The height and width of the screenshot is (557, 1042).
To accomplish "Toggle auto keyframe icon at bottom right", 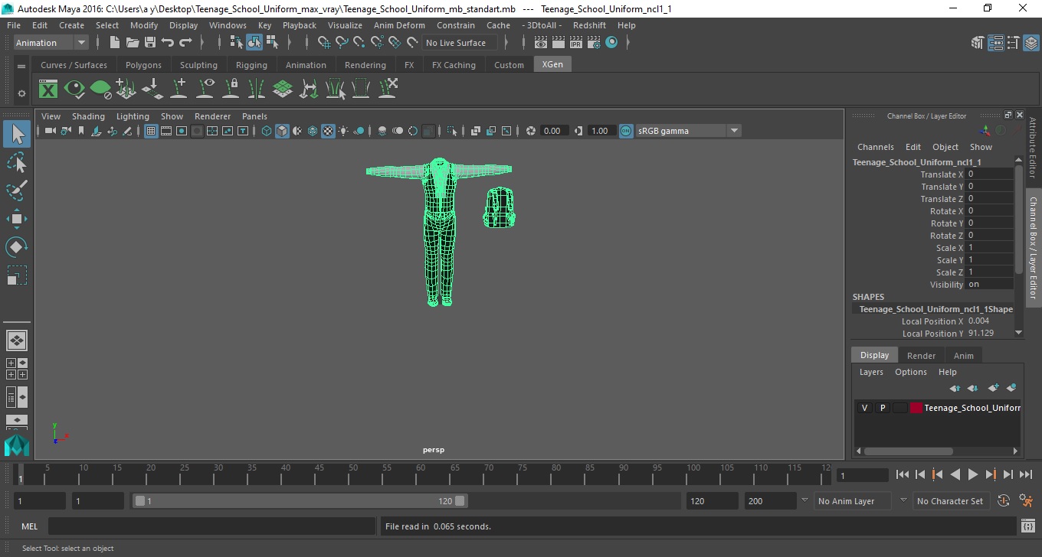I will tap(1004, 501).
